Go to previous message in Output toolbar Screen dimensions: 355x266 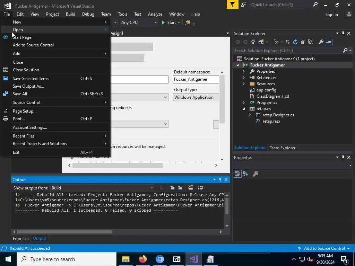[172, 188]
